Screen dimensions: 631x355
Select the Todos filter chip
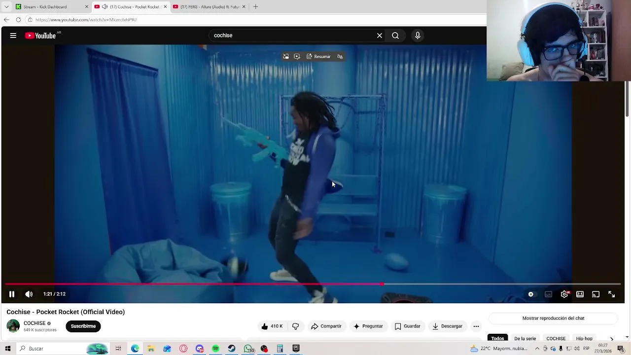tap(497, 339)
